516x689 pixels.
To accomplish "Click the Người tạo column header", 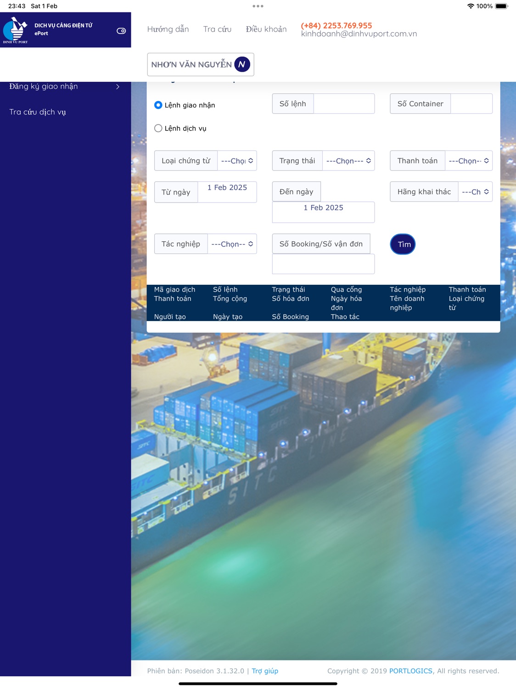I will [170, 316].
